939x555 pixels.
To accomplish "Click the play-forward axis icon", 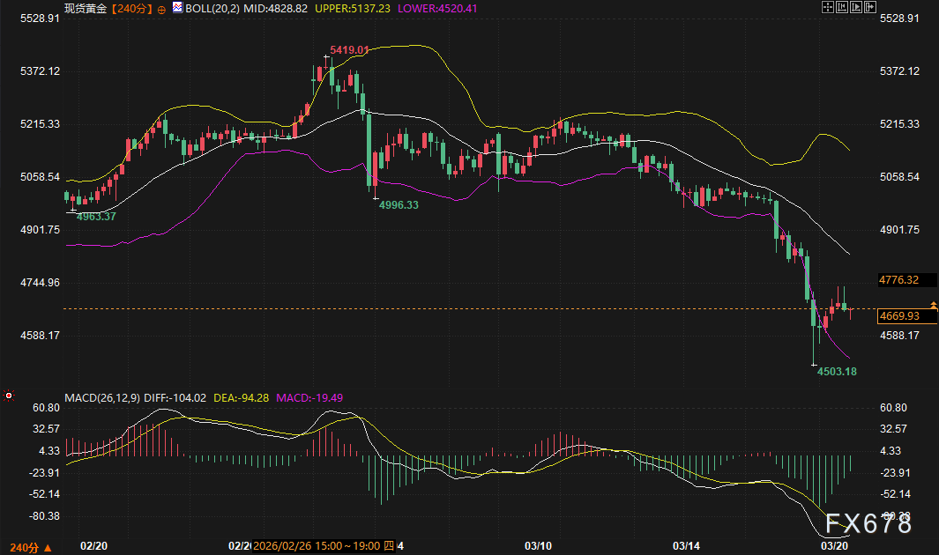I will [855, 7].
